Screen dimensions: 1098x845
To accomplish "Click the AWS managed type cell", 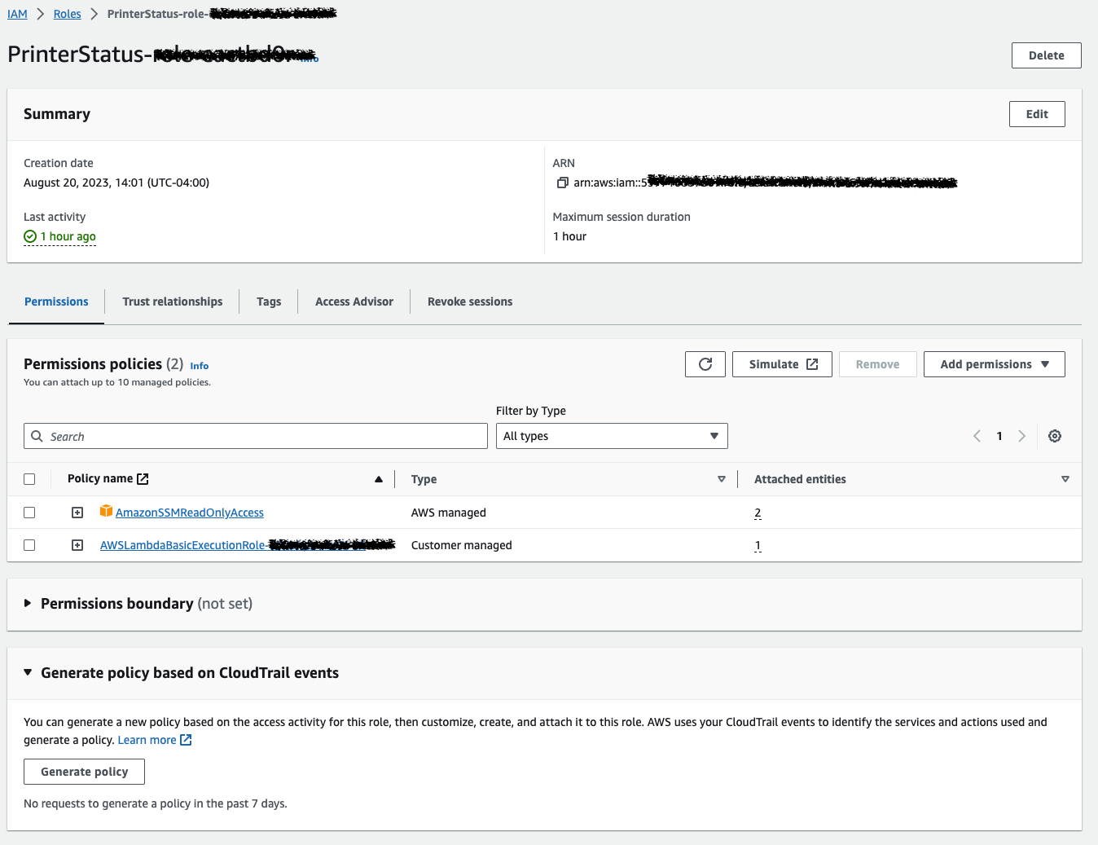I will [x=449, y=513].
